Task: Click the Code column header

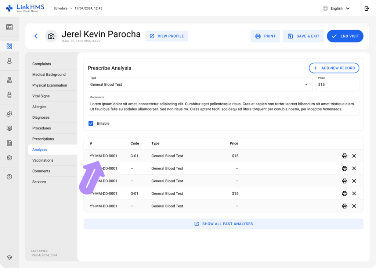Action: coord(134,143)
